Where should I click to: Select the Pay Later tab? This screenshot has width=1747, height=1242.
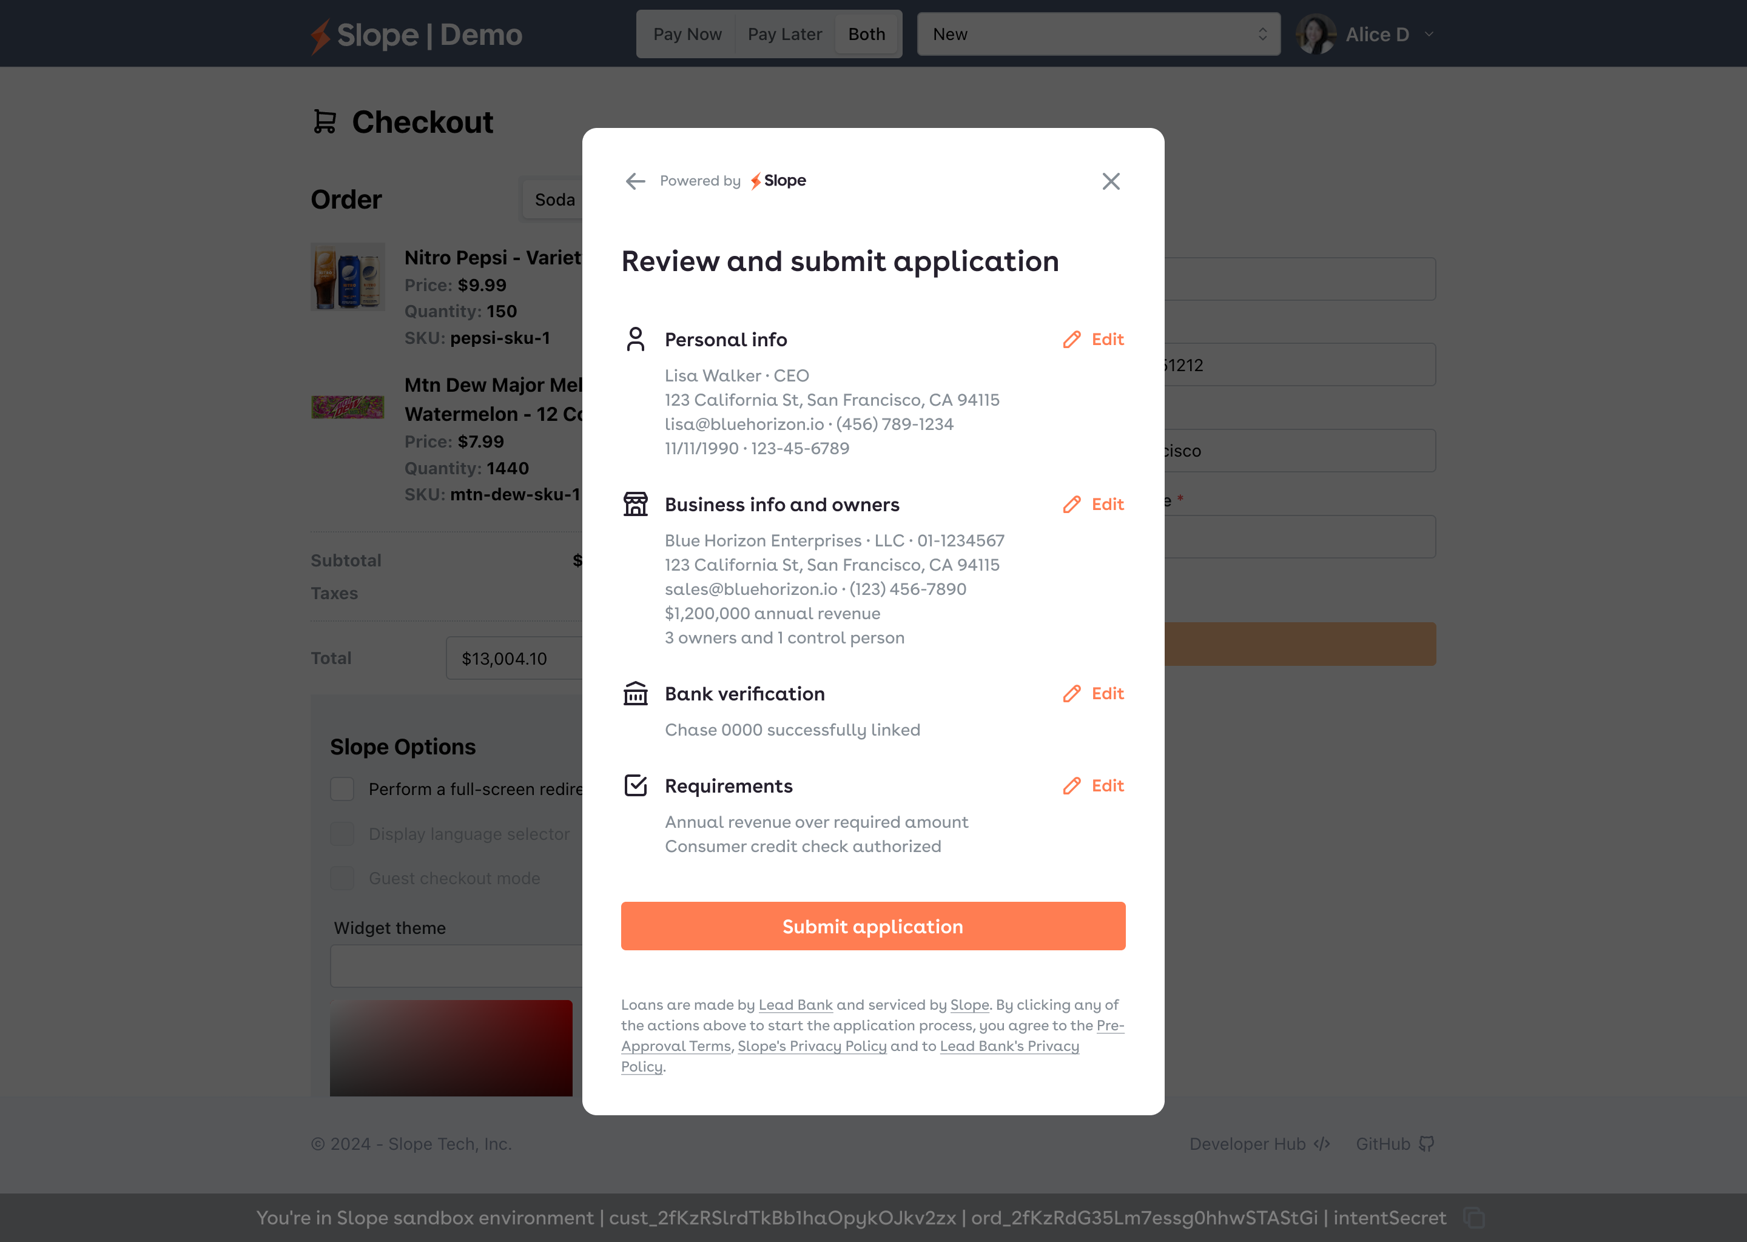click(784, 35)
